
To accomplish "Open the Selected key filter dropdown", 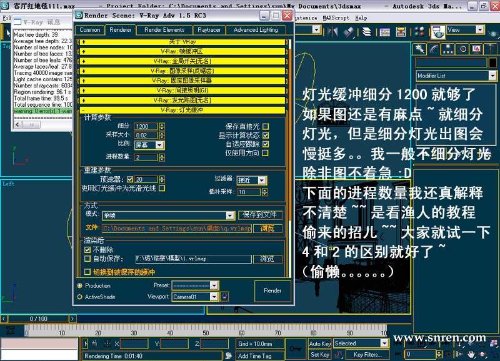I will tap(361, 343).
